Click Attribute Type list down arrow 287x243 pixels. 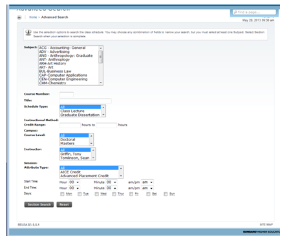pos(121,176)
